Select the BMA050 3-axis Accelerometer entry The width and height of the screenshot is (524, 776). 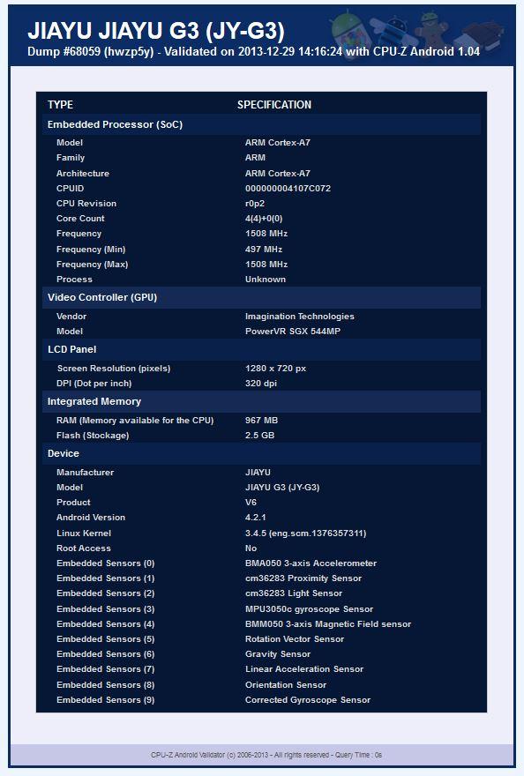coord(311,563)
